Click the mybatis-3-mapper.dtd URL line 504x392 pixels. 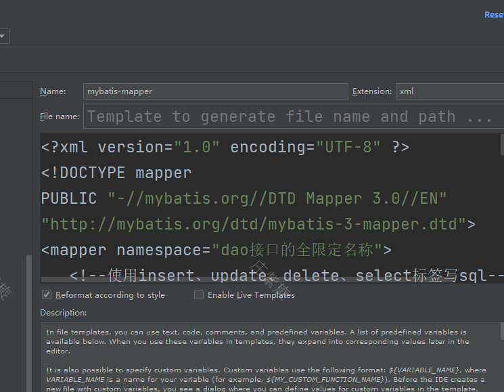pyautogui.click(x=258, y=224)
